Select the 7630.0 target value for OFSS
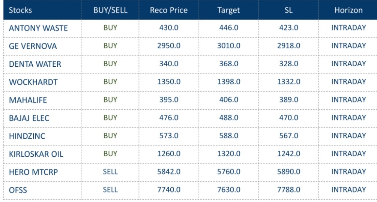The image size is (377, 202). 229,190
